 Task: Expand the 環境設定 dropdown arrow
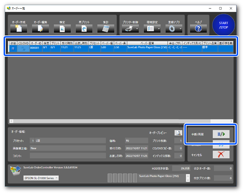coord(159,29)
